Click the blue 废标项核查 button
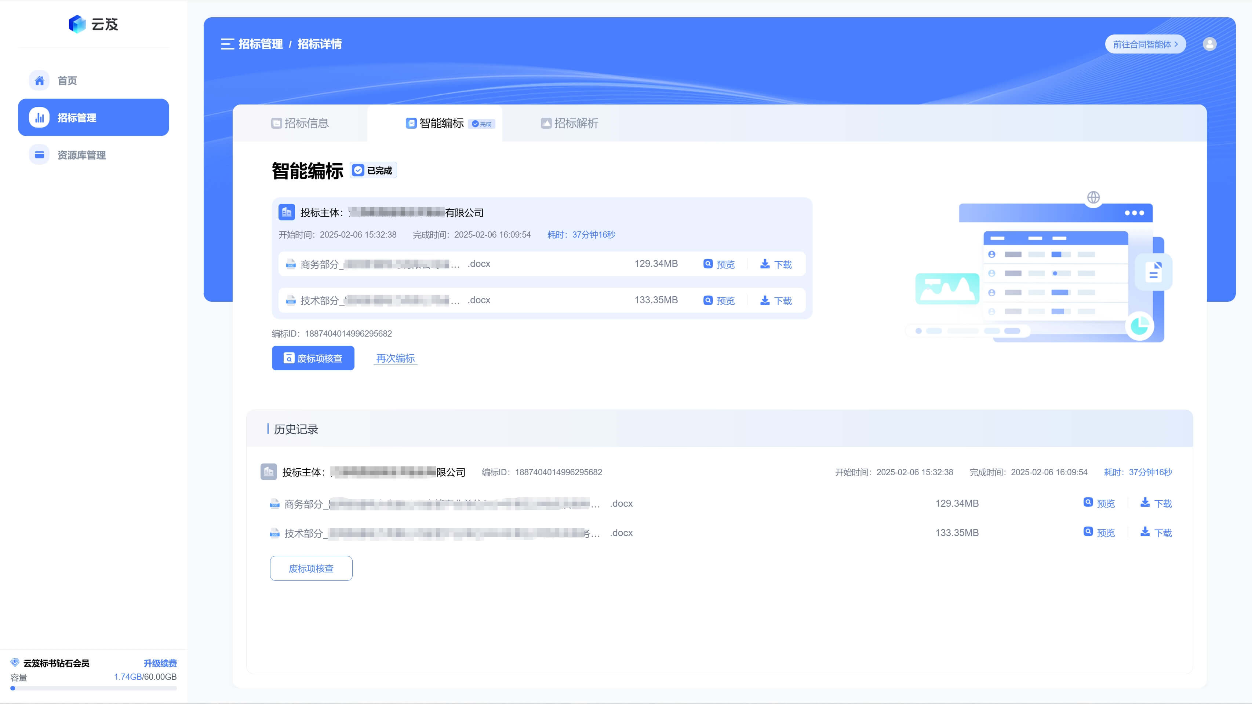This screenshot has width=1252, height=704. pos(313,358)
